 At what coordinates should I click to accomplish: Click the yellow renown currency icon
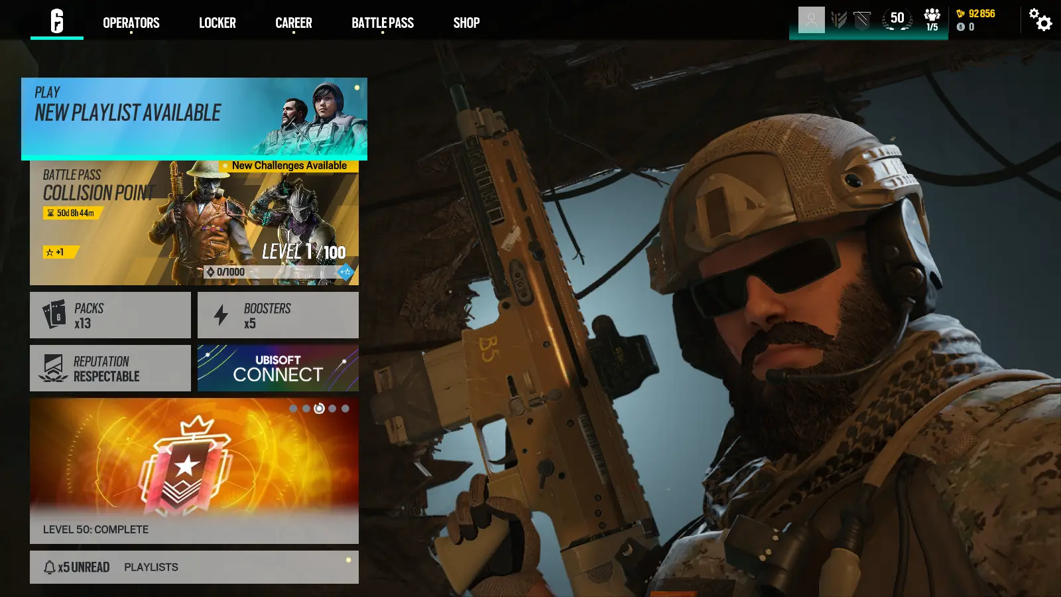[960, 13]
